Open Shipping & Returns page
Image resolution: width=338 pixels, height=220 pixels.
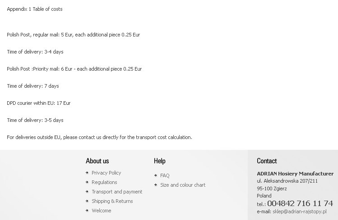112,201
